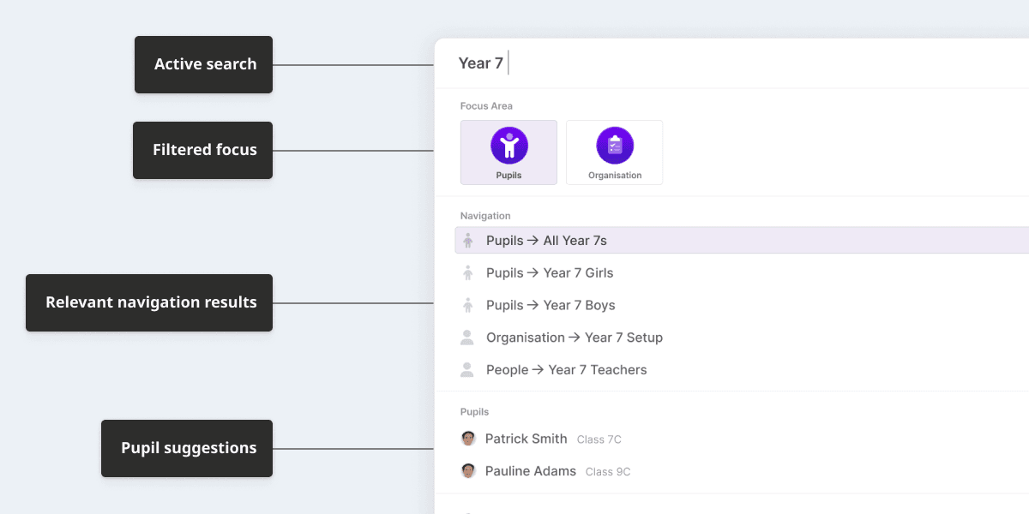Click pupil icon beside All Year 7s
Image resolution: width=1029 pixels, height=514 pixels.
coord(467,241)
